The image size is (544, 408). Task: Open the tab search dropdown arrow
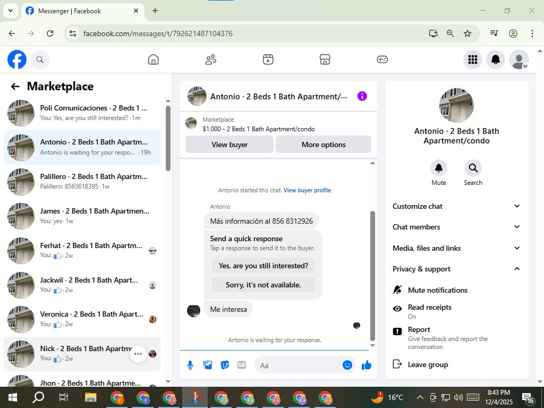coord(11,11)
